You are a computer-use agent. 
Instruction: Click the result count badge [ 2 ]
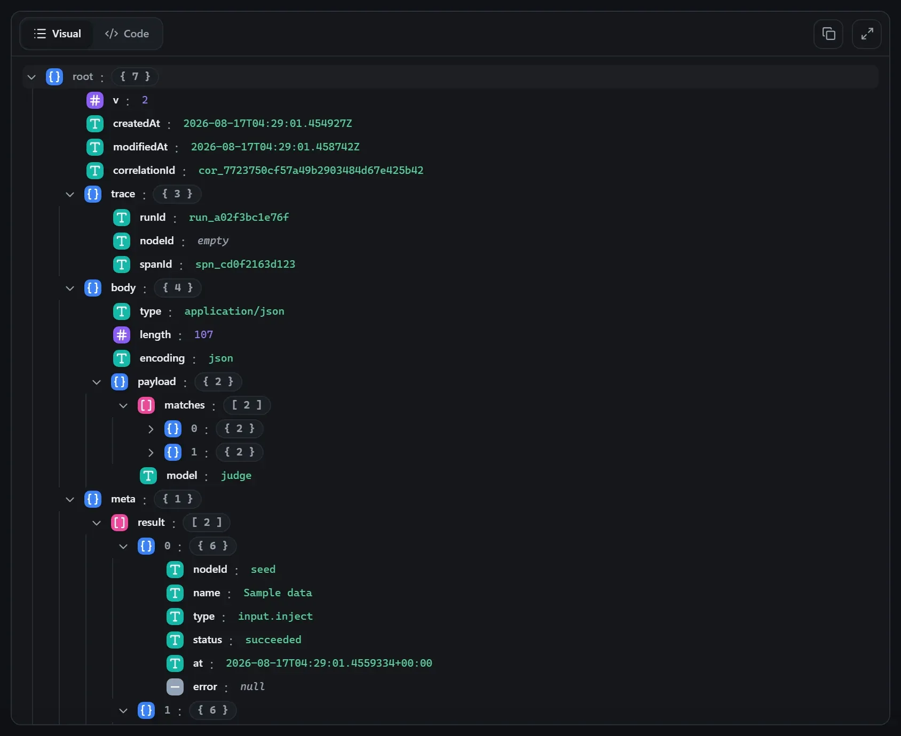[207, 523]
